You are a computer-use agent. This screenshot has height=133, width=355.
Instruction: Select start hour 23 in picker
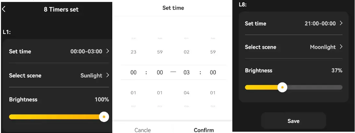pyautogui.click(x=133, y=52)
